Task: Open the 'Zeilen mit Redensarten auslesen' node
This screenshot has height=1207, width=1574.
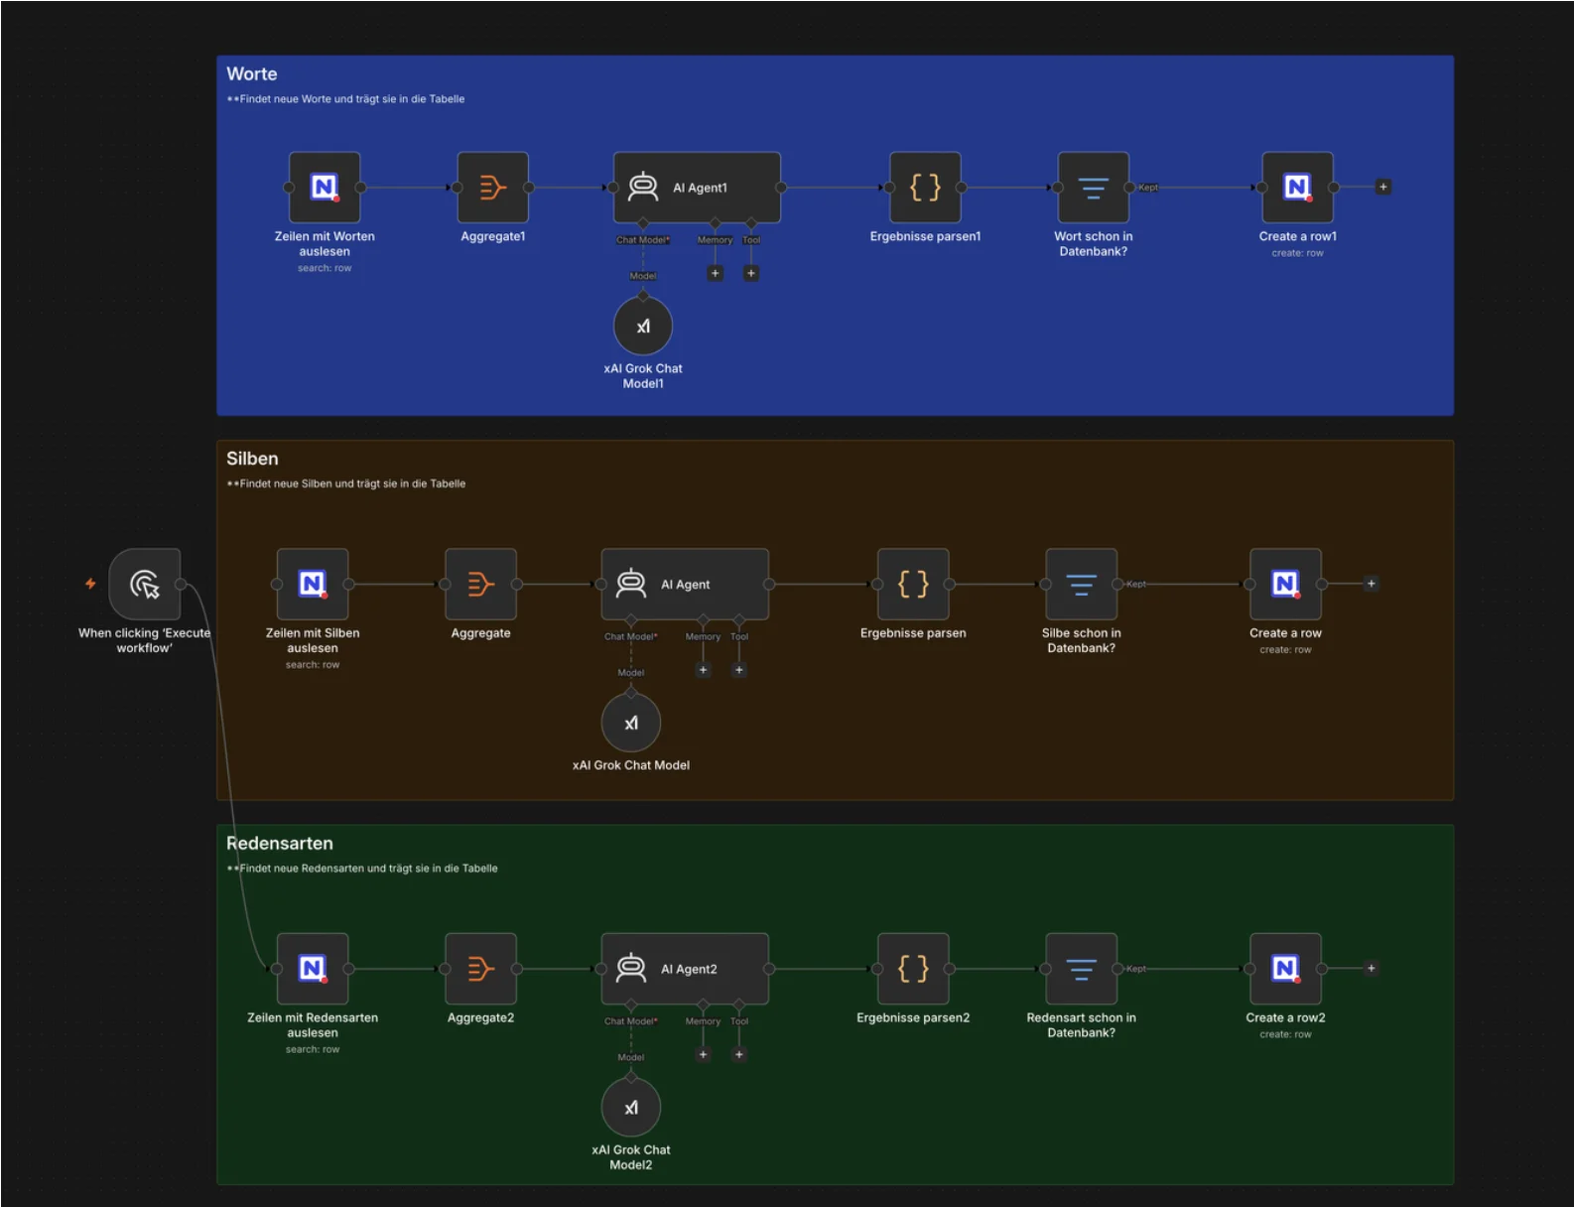Action: pos(313,968)
